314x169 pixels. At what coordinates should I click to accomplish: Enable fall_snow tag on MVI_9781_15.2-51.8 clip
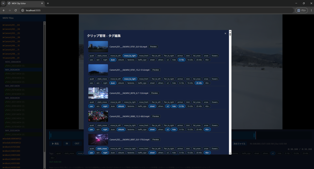[197, 79]
